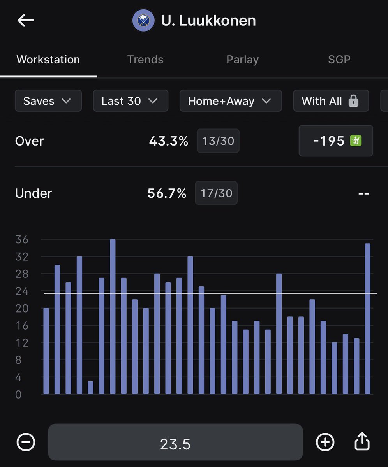Tap the 56.7% under percentage

pos(167,193)
